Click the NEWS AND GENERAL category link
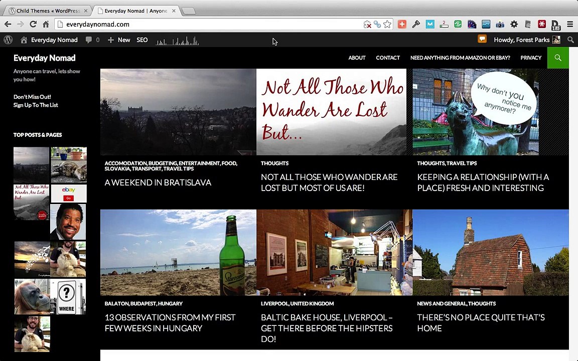The width and height of the screenshot is (578, 361). click(442, 303)
